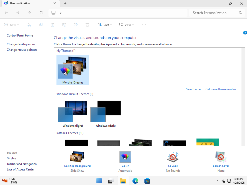Click the magnifier search icon
The width and height of the screenshot is (247, 185).
tap(240, 13)
